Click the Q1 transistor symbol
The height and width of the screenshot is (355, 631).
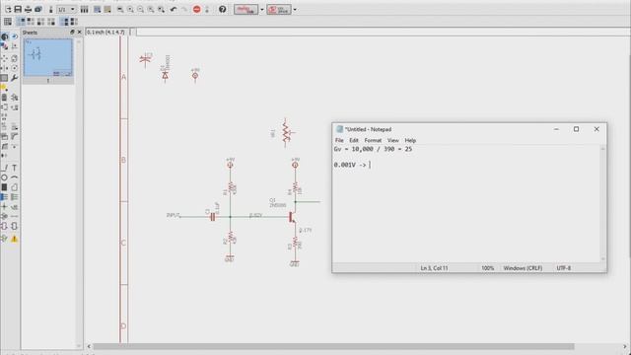[x=293, y=217]
